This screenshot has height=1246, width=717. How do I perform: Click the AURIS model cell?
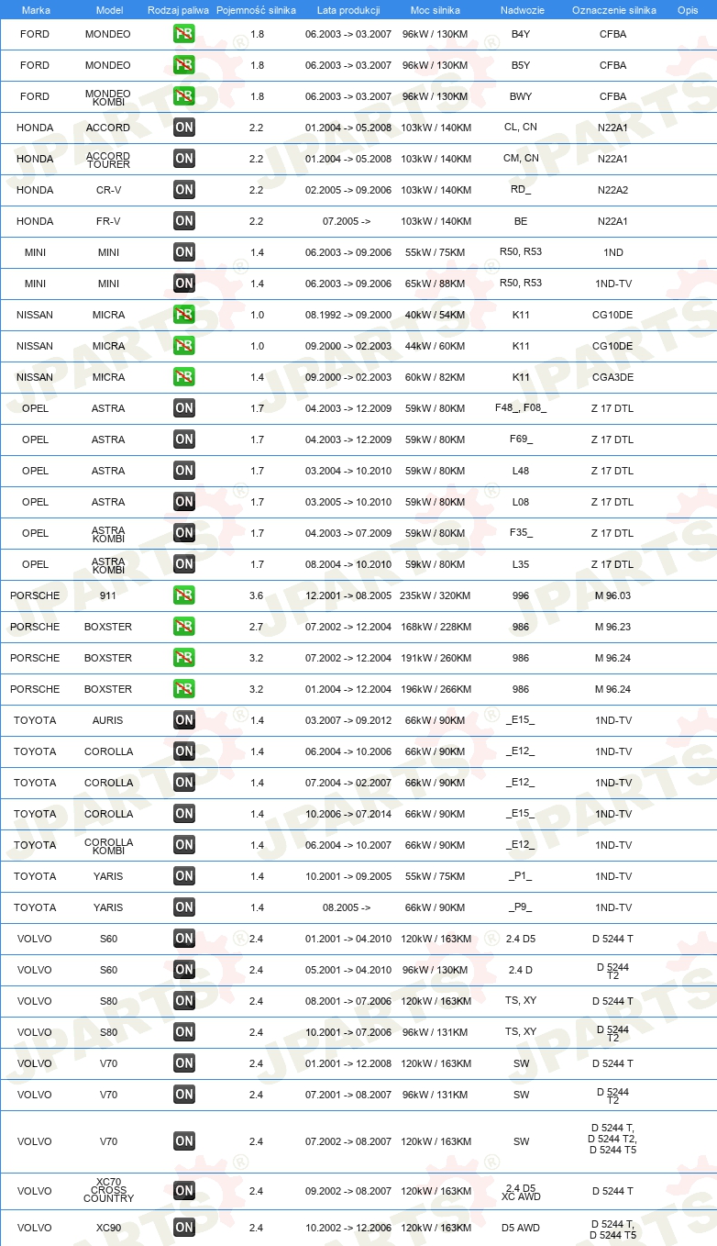click(108, 720)
